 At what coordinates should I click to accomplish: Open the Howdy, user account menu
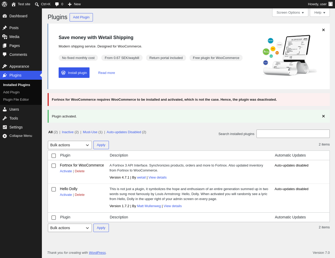tap(320, 4)
